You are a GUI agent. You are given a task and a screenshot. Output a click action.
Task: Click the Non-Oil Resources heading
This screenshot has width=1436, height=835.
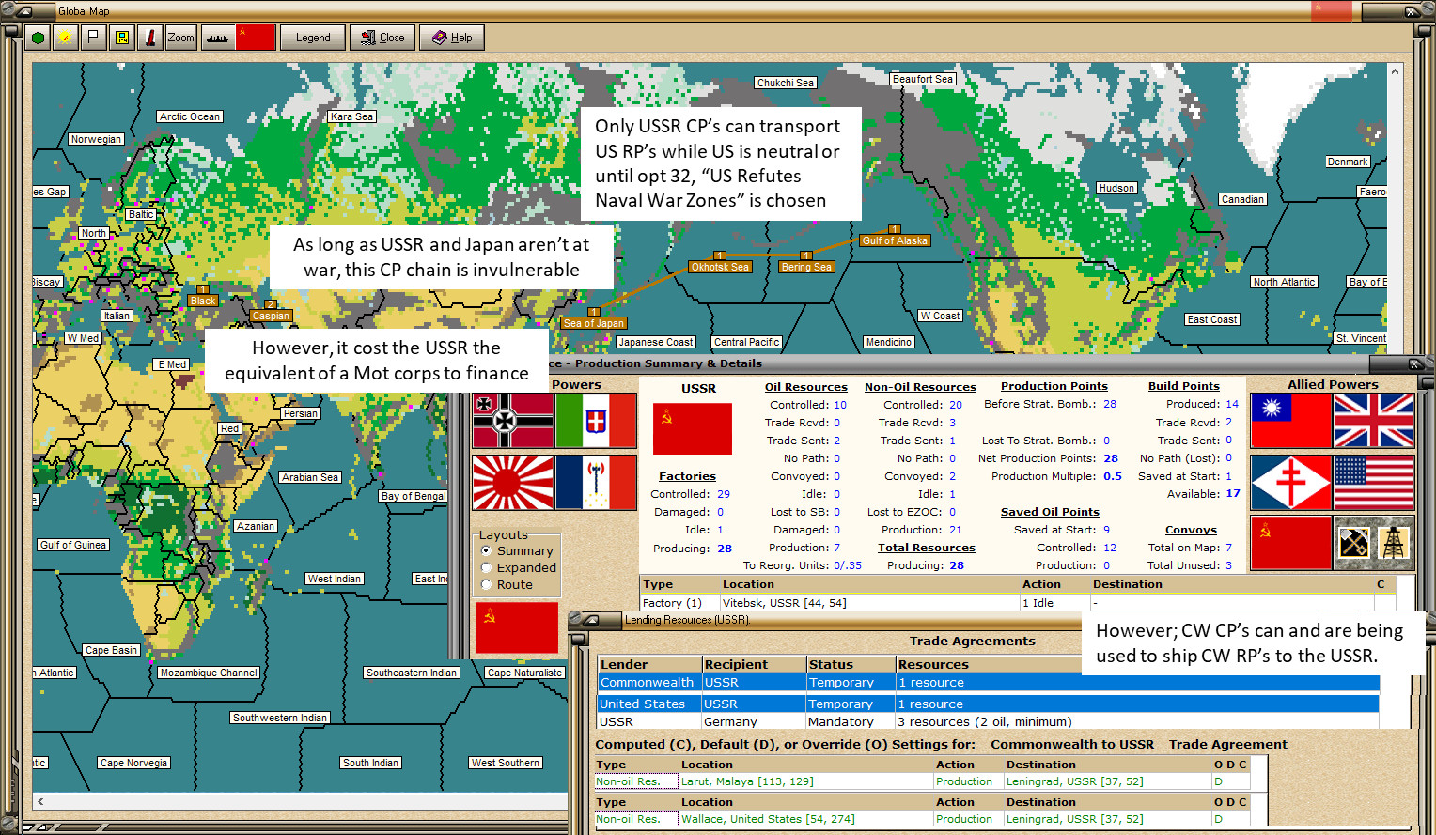tap(920, 387)
